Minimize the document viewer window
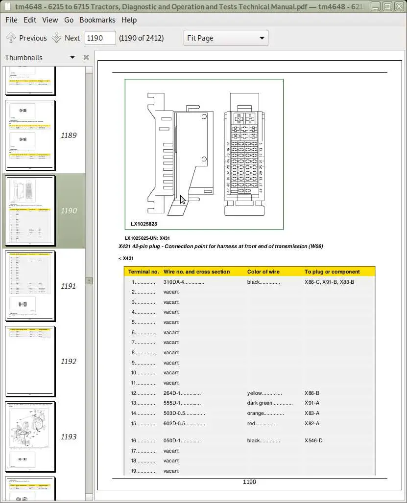The width and height of the screenshot is (407, 503). (376, 6)
